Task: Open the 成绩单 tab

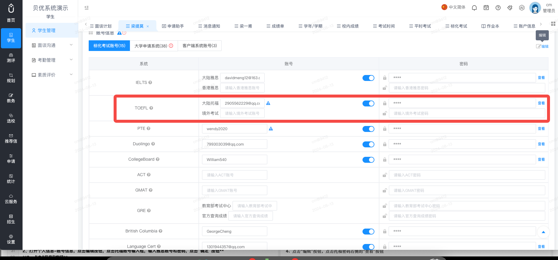Action: pos(275,26)
